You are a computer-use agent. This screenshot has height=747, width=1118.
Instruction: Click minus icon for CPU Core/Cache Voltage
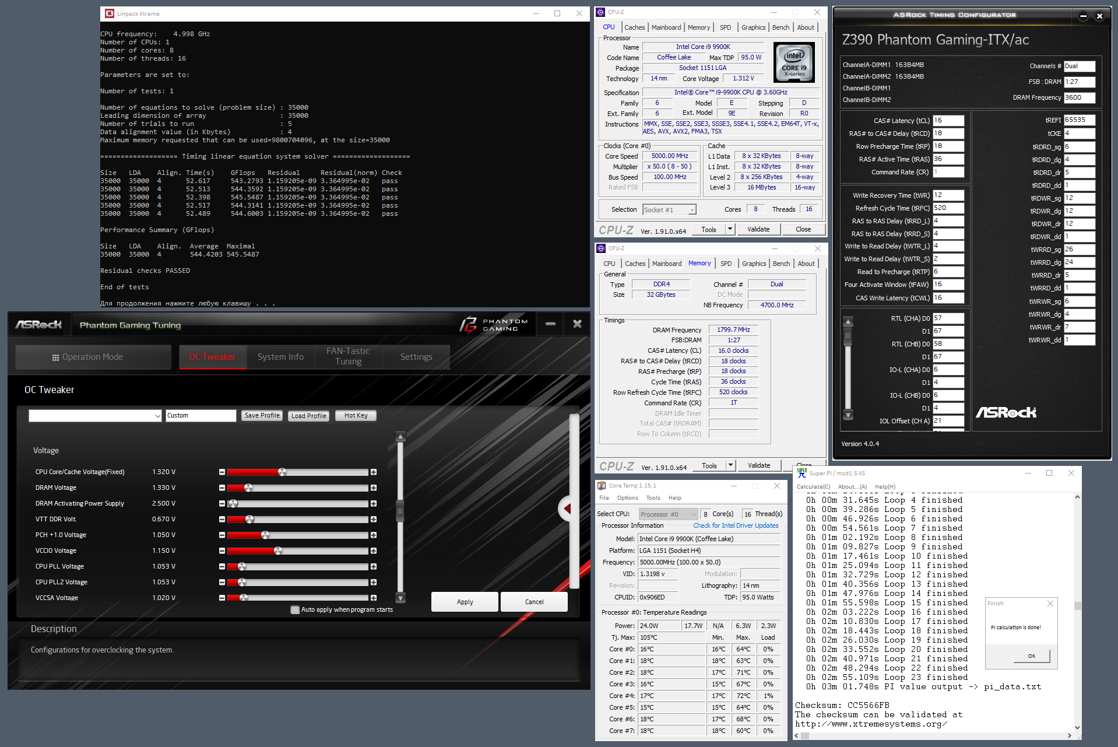222,472
